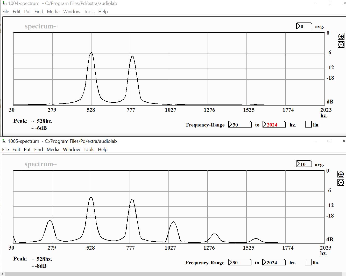Image resolution: width=346 pixels, height=276 pixels.
Task: Click the avg number box showing 0
Action: point(305,26)
